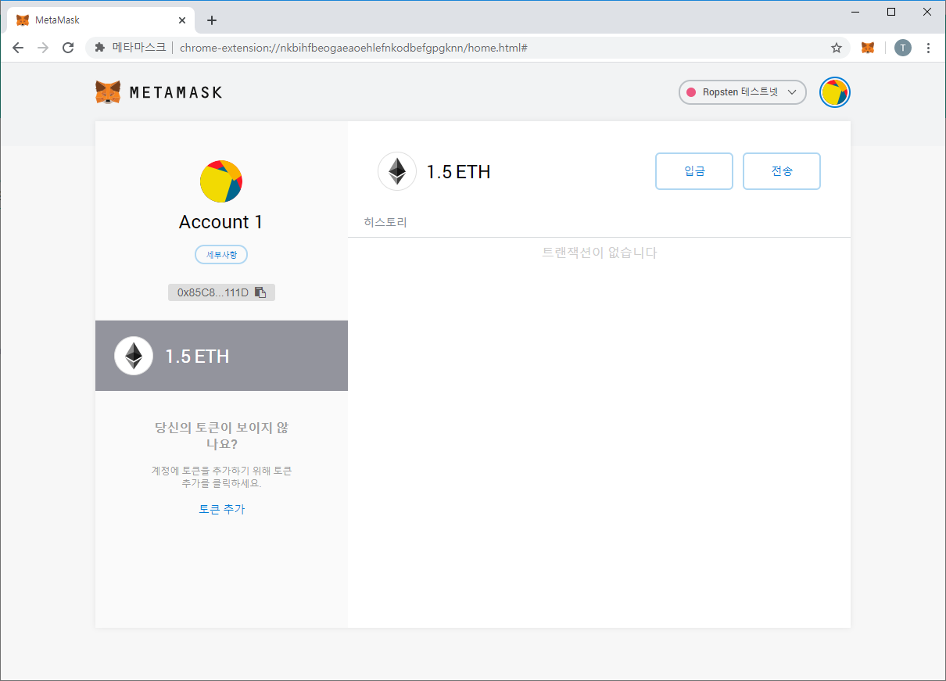Image resolution: width=946 pixels, height=681 pixels.
Task: Click the Ethereum icon beside main balance
Action: click(397, 171)
